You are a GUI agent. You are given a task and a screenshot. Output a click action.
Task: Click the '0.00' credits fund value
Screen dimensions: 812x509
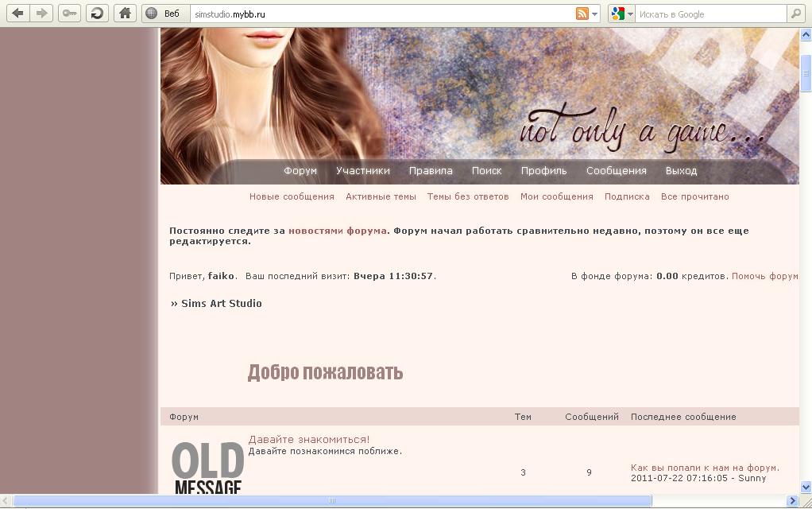click(x=667, y=276)
